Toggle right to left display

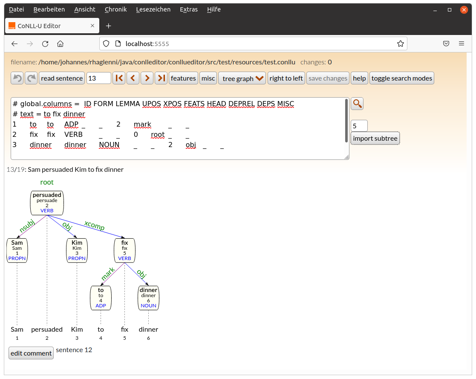286,78
